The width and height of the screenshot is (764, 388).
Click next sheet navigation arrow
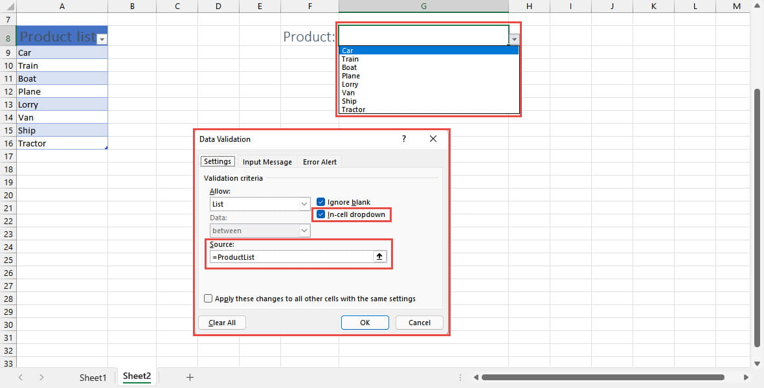coord(42,377)
